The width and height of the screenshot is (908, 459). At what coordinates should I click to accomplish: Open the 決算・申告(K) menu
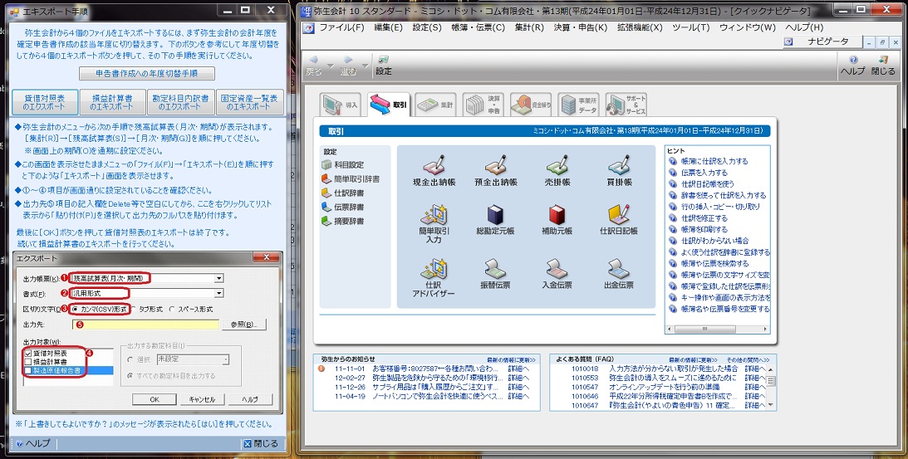tap(580, 27)
